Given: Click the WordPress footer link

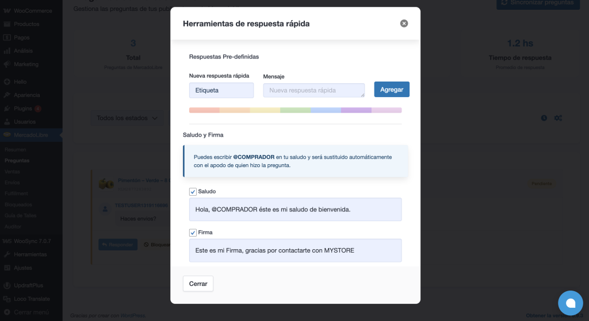Looking at the screenshot, I should click(x=133, y=316).
